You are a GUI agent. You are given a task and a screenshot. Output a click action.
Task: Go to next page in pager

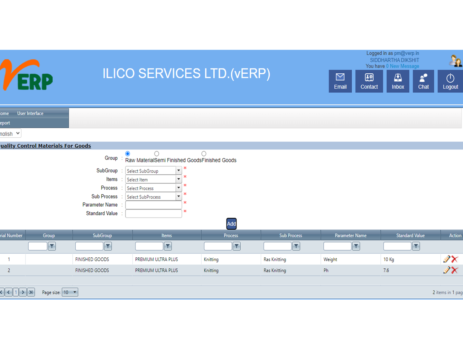[x=23, y=292]
